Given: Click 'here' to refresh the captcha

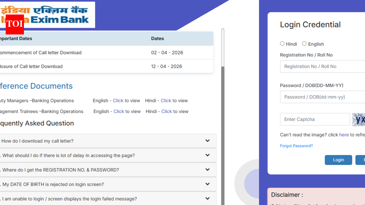Looking at the screenshot, I should [x=344, y=135].
